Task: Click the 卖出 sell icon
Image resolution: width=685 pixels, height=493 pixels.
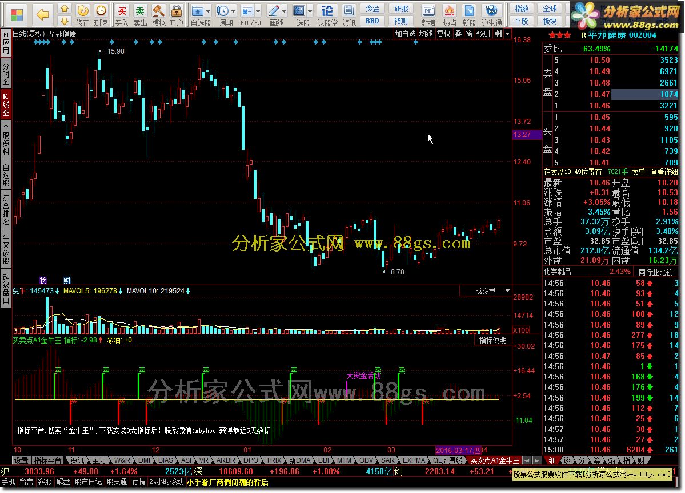Action: [x=140, y=15]
